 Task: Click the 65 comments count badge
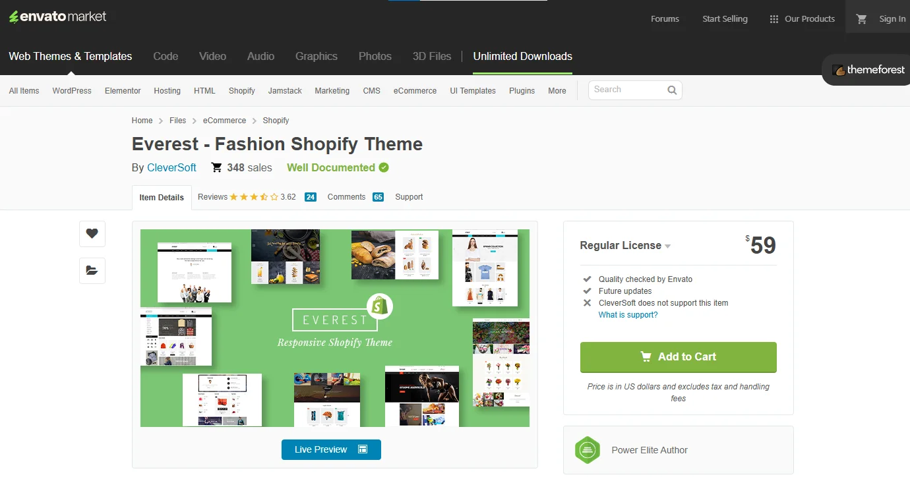click(378, 197)
